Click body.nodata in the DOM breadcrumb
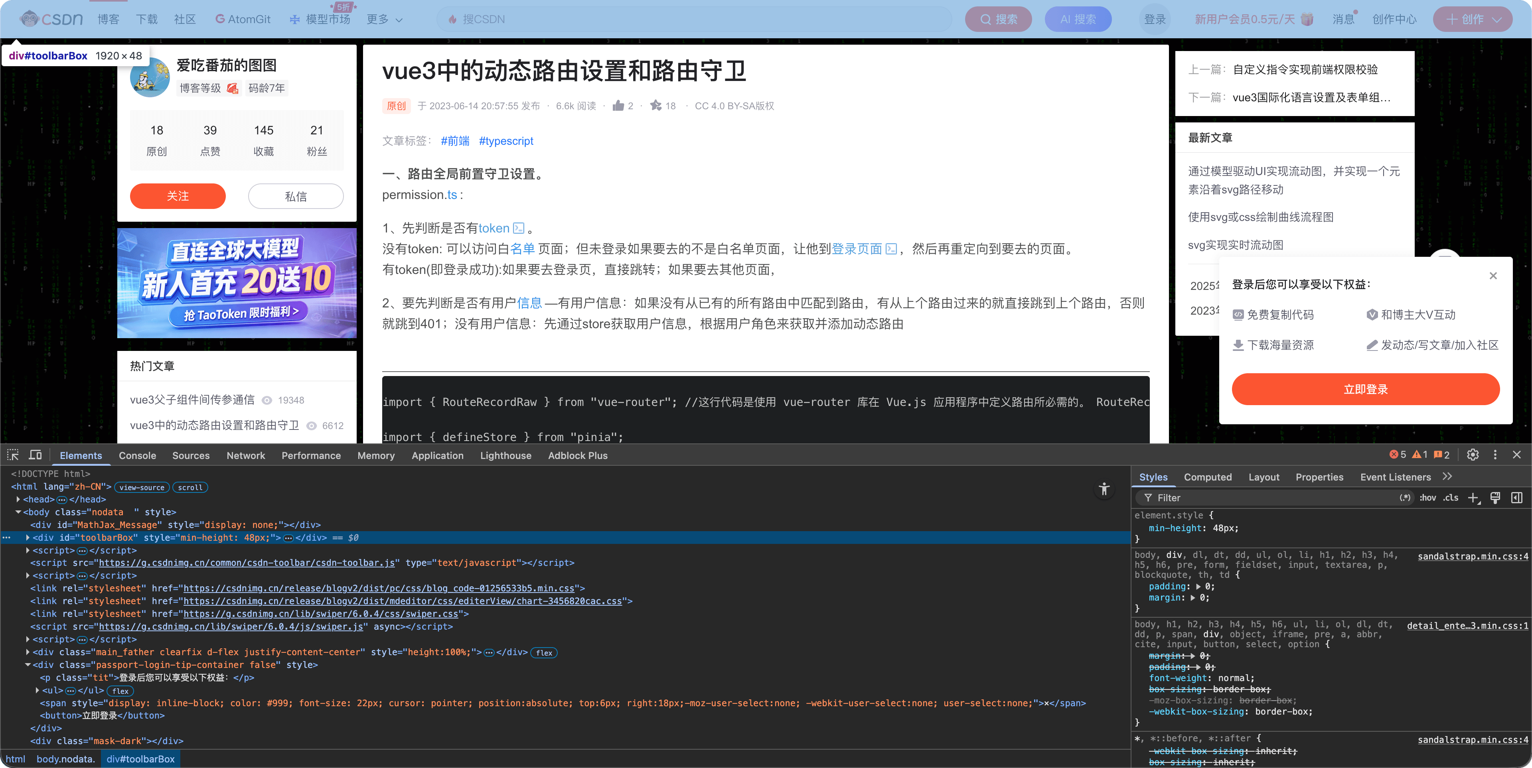Image resolution: width=1532 pixels, height=768 pixels. [x=65, y=759]
